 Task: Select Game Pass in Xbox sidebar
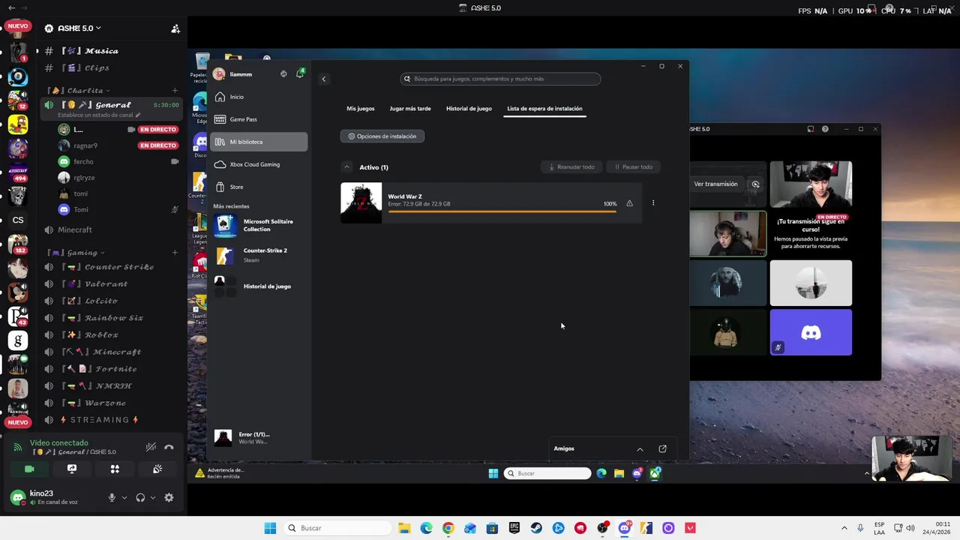pos(259,119)
